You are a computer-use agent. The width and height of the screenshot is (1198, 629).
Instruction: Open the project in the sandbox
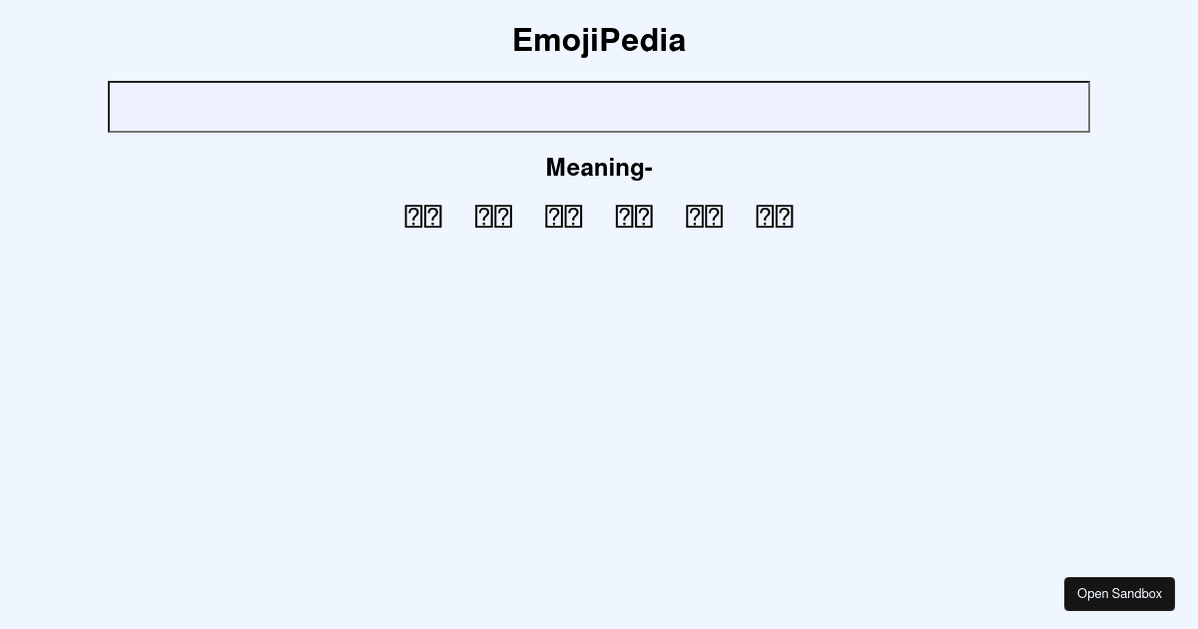(1119, 594)
